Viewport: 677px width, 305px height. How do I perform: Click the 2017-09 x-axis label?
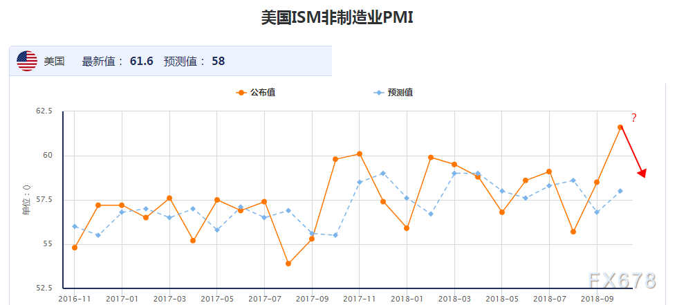312,299
